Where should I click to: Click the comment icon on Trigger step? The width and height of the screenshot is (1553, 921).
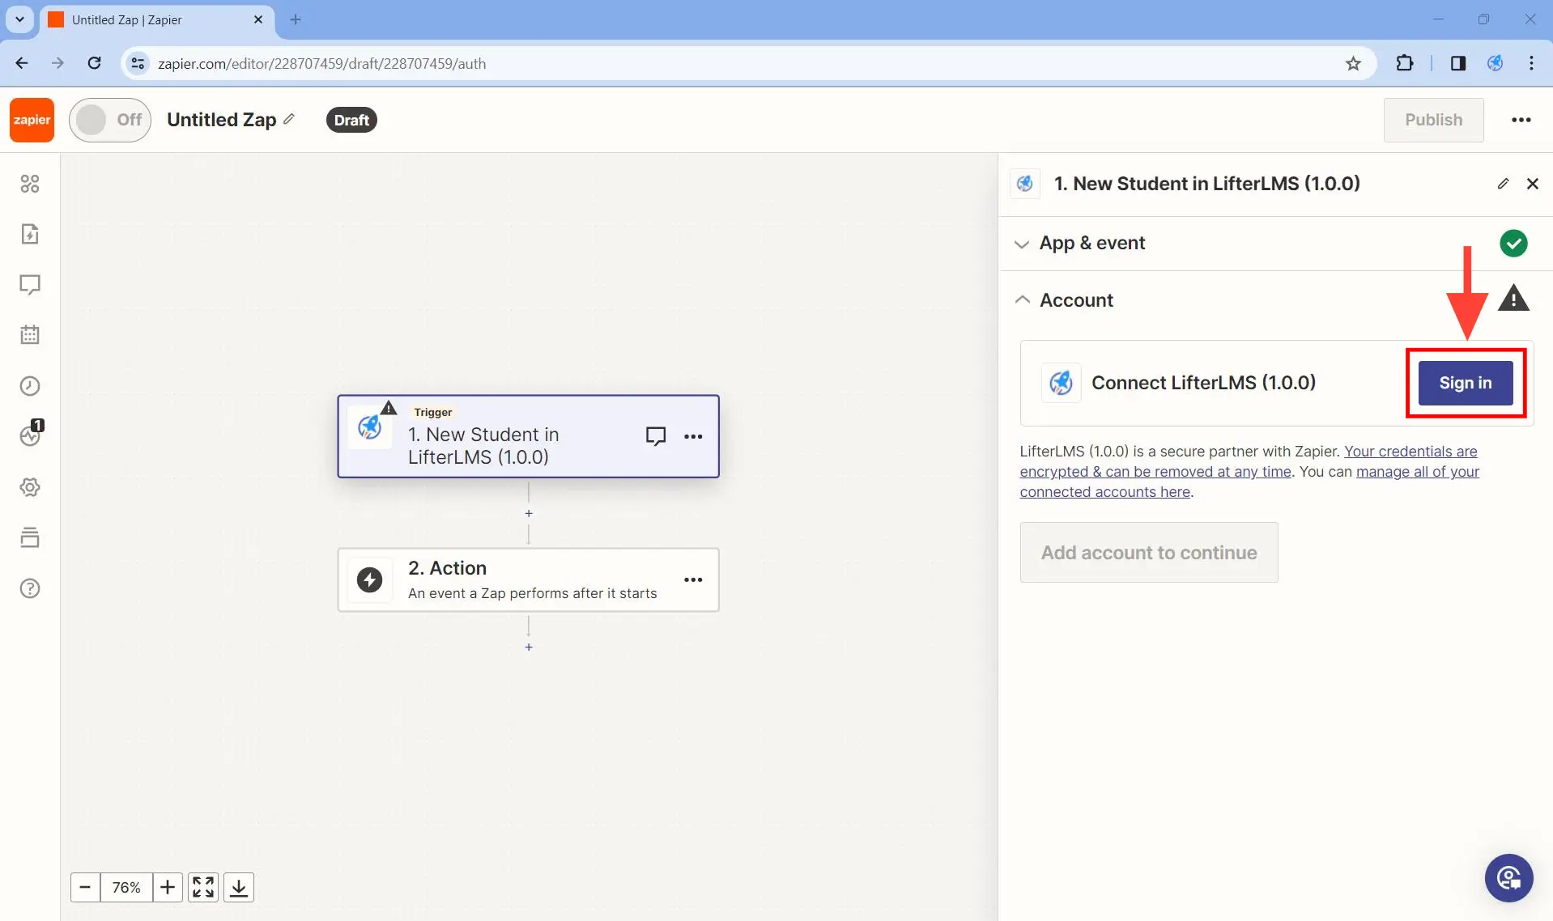coord(656,436)
